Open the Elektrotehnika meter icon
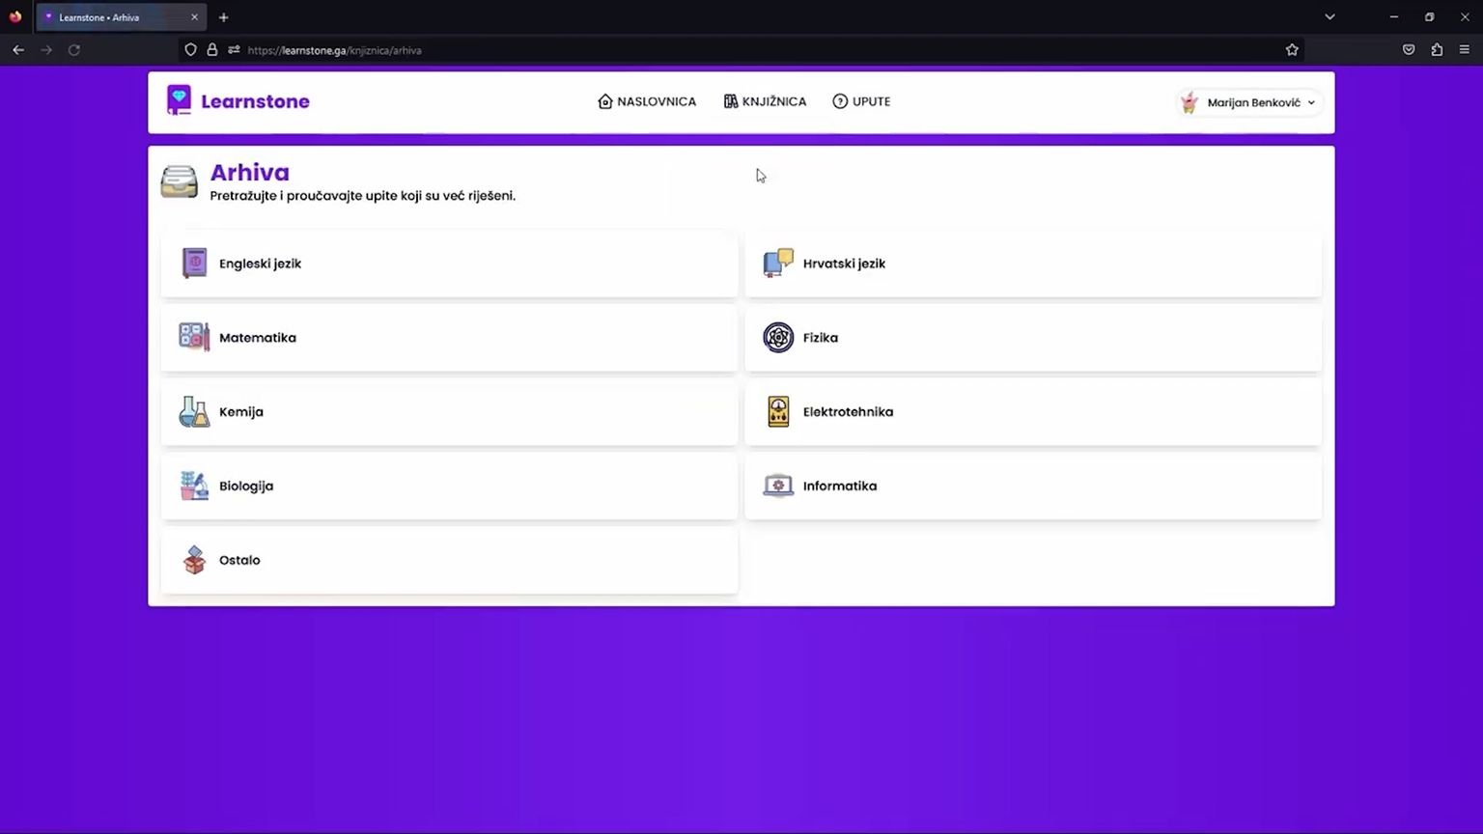 click(x=778, y=411)
